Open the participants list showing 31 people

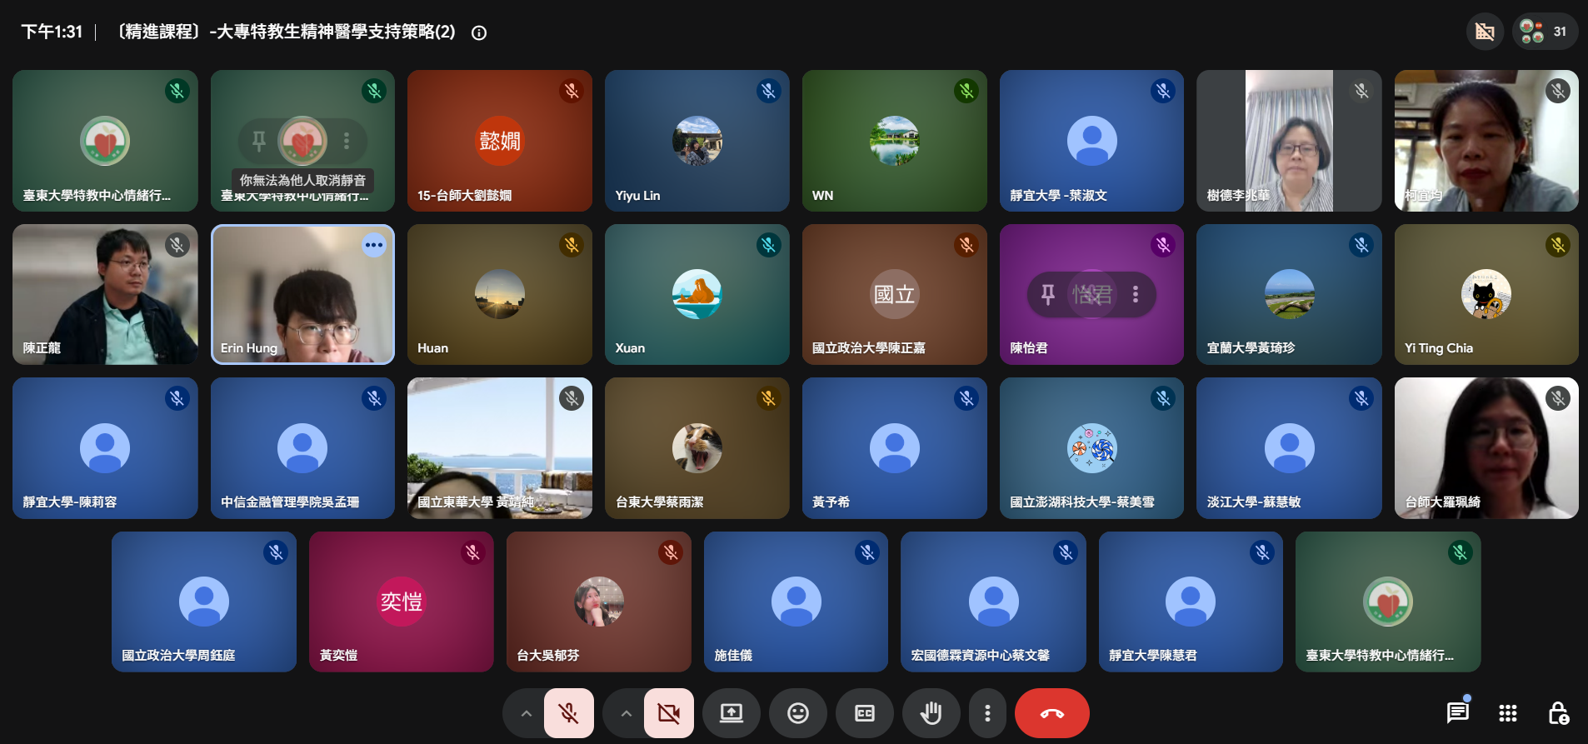[1546, 32]
